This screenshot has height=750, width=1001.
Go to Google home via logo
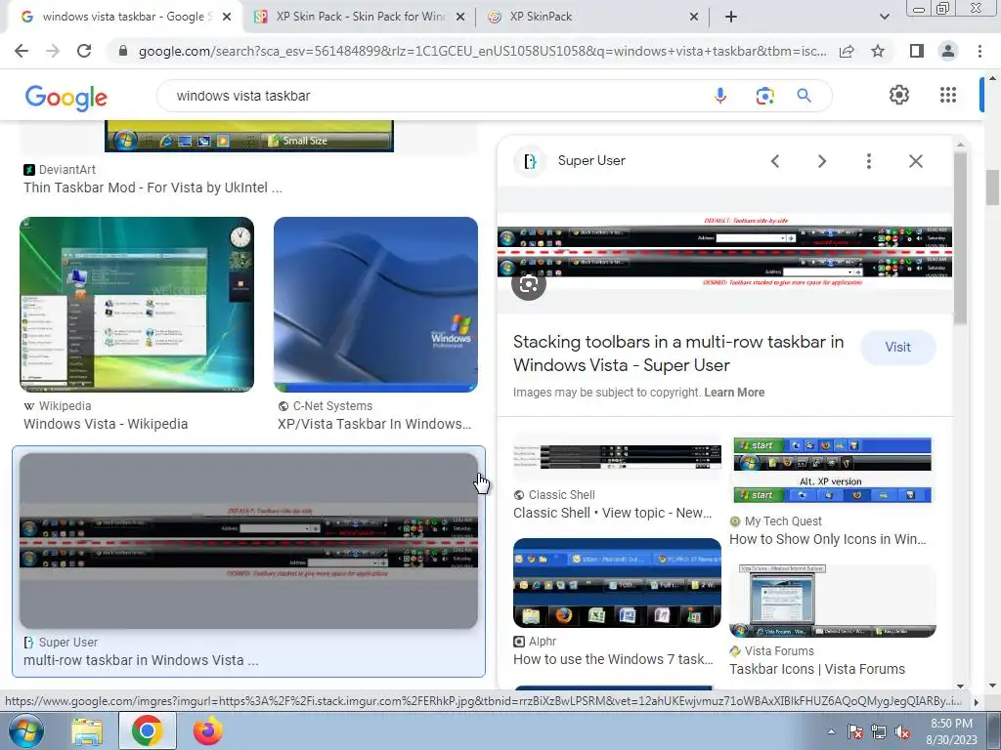click(66, 97)
